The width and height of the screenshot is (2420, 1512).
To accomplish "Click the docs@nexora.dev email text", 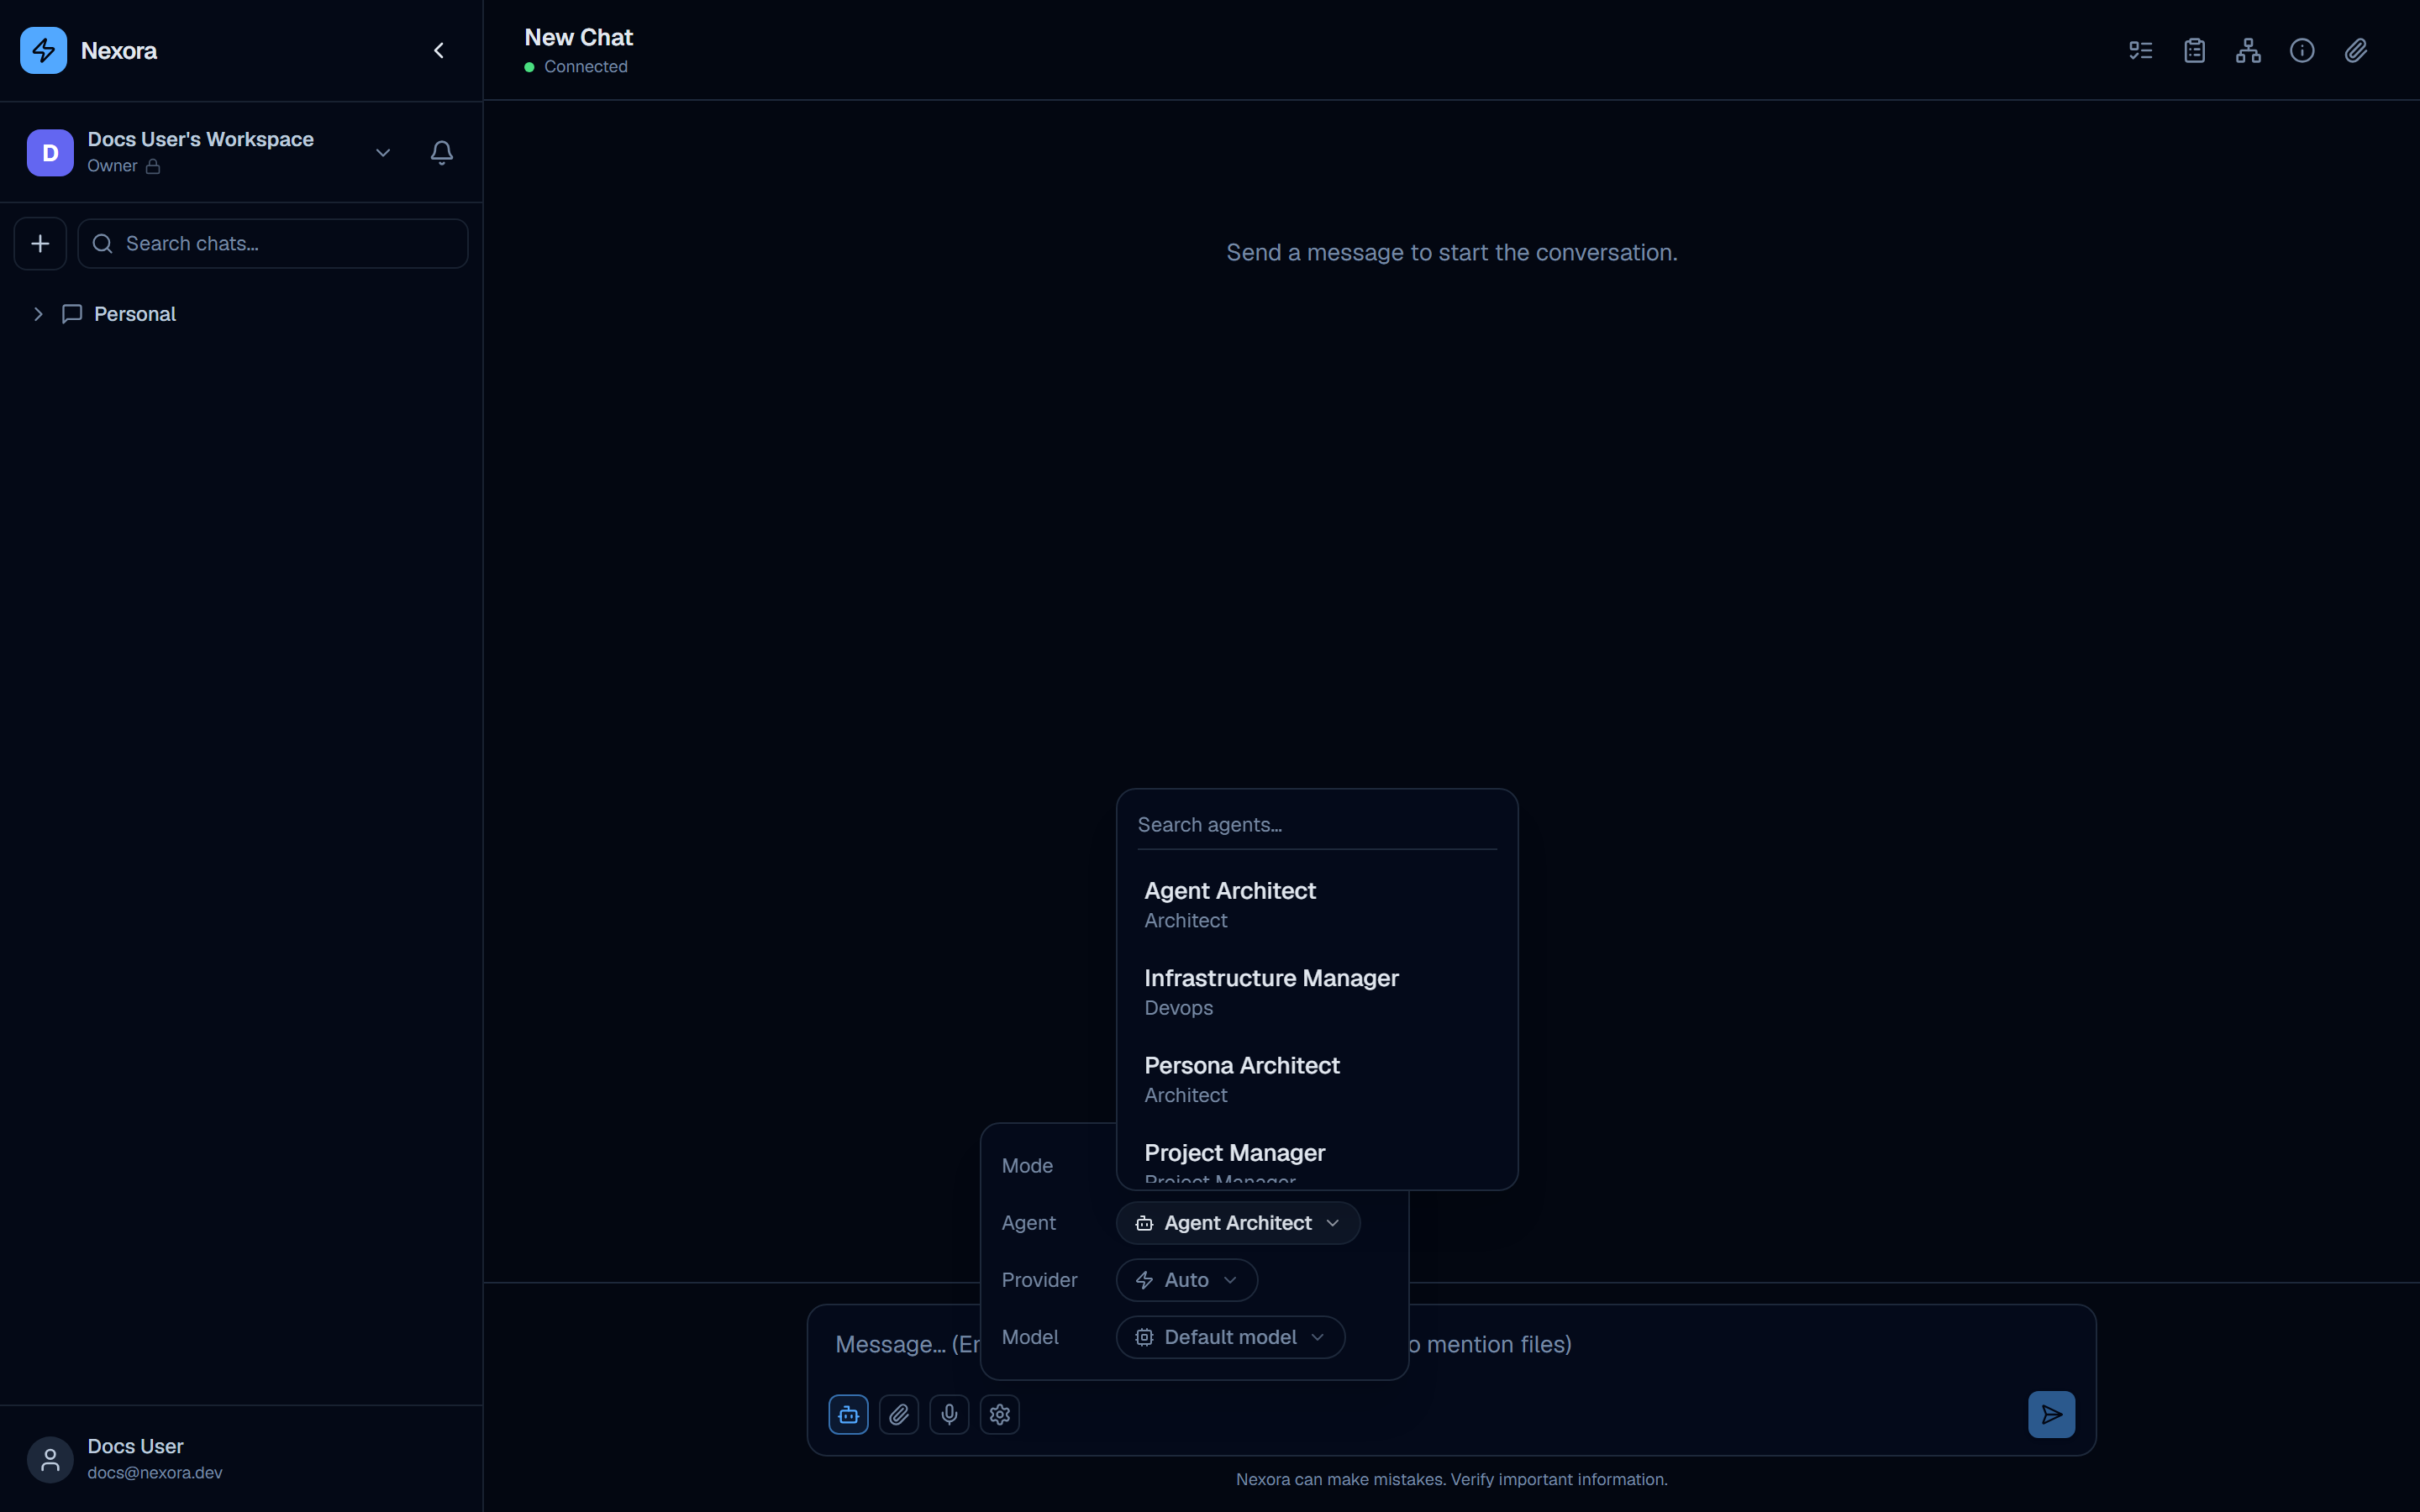I will pyautogui.click(x=155, y=1472).
